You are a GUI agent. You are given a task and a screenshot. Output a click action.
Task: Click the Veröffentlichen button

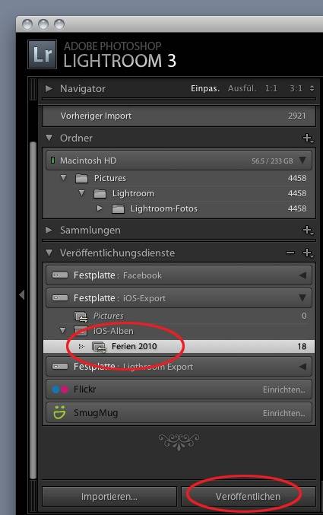249,496
